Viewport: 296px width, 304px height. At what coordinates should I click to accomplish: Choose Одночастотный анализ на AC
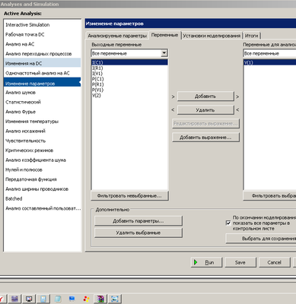point(43,73)
